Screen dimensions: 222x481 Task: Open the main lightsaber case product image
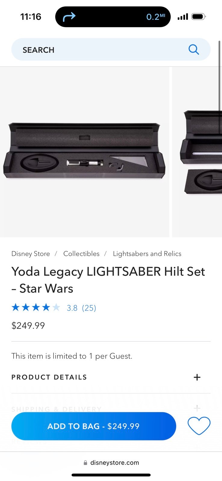(85, 152)
